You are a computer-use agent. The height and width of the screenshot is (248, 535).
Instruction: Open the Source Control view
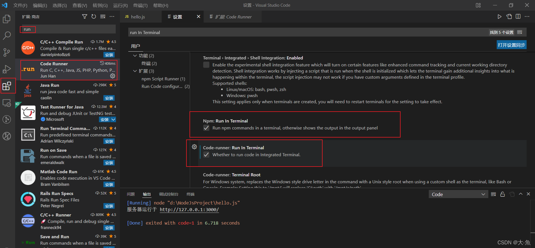7,52
